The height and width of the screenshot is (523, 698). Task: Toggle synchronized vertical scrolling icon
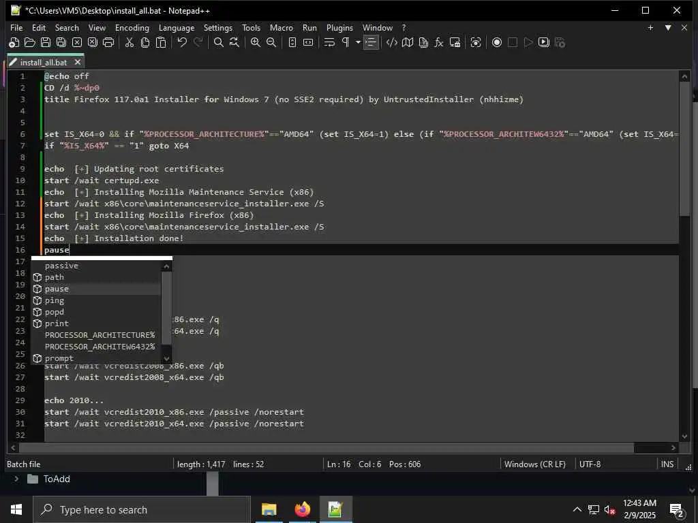(292, 43)
